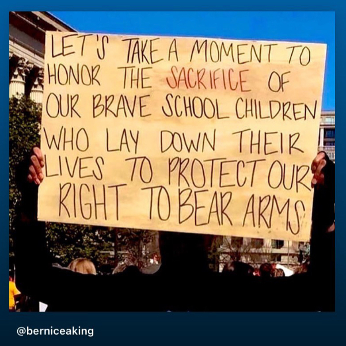This screenshot has height=346, width=346.
Task: Open the @berniceaking profile handle
Action: (x=55, y=331)
